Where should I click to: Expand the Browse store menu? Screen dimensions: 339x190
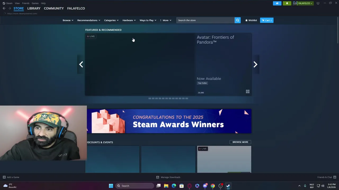click(68, 20)
